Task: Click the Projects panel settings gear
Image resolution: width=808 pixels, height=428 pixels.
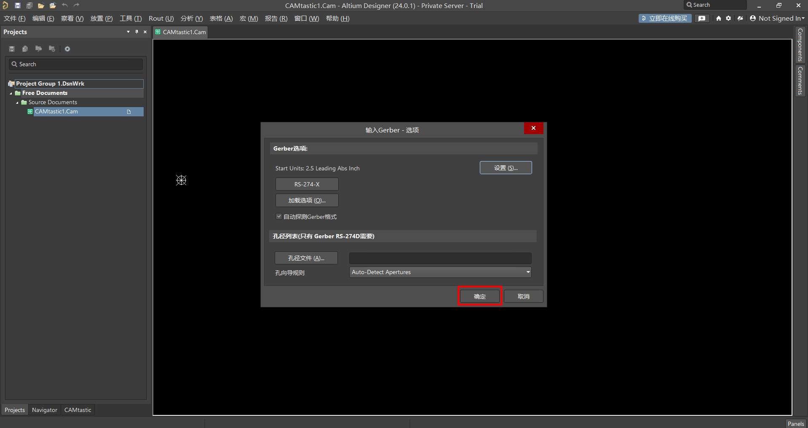Action: coord(67,49)
